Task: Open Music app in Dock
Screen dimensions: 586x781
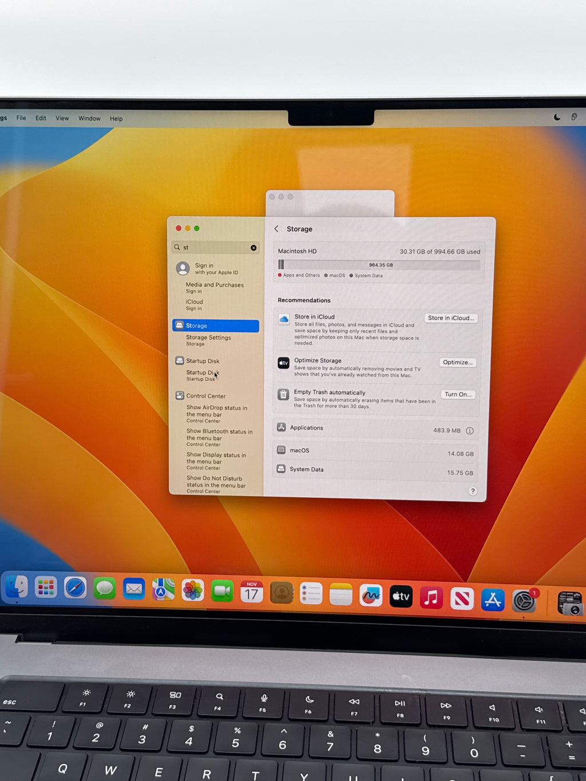Action: pos(431,598)
